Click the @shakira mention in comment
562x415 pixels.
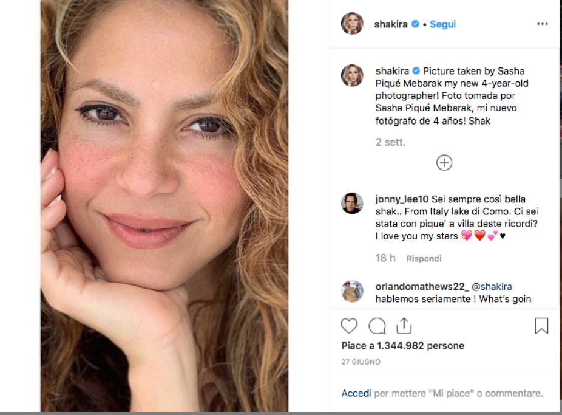point(492,287)
